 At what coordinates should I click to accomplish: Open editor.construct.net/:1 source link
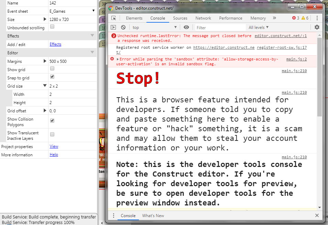tap(281, 36)
